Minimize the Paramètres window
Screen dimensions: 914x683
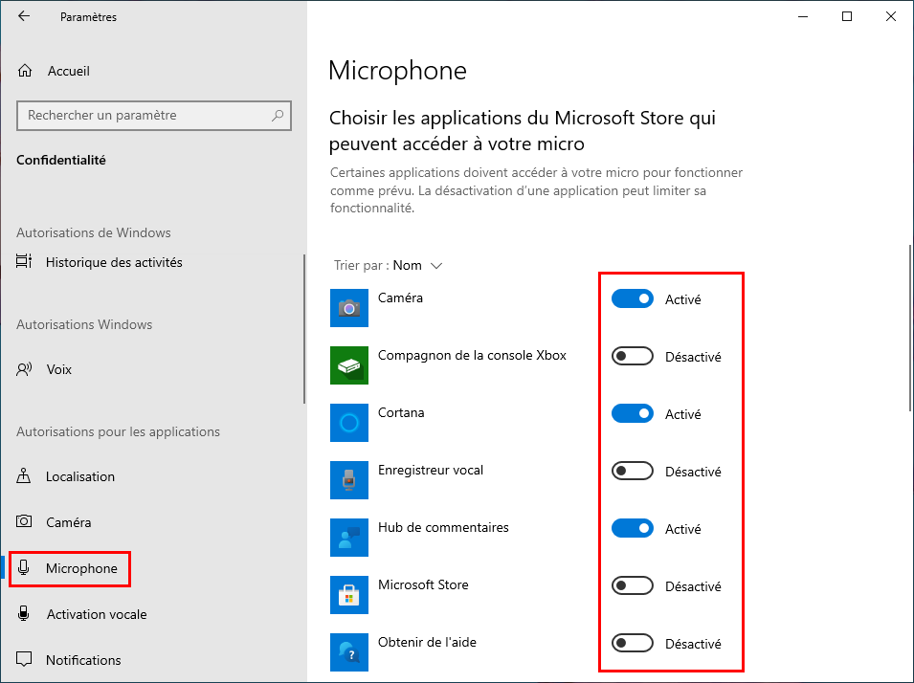coord(803,16)
